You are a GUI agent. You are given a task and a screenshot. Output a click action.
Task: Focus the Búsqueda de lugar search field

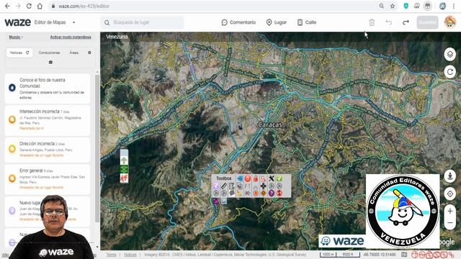point(143,22)
